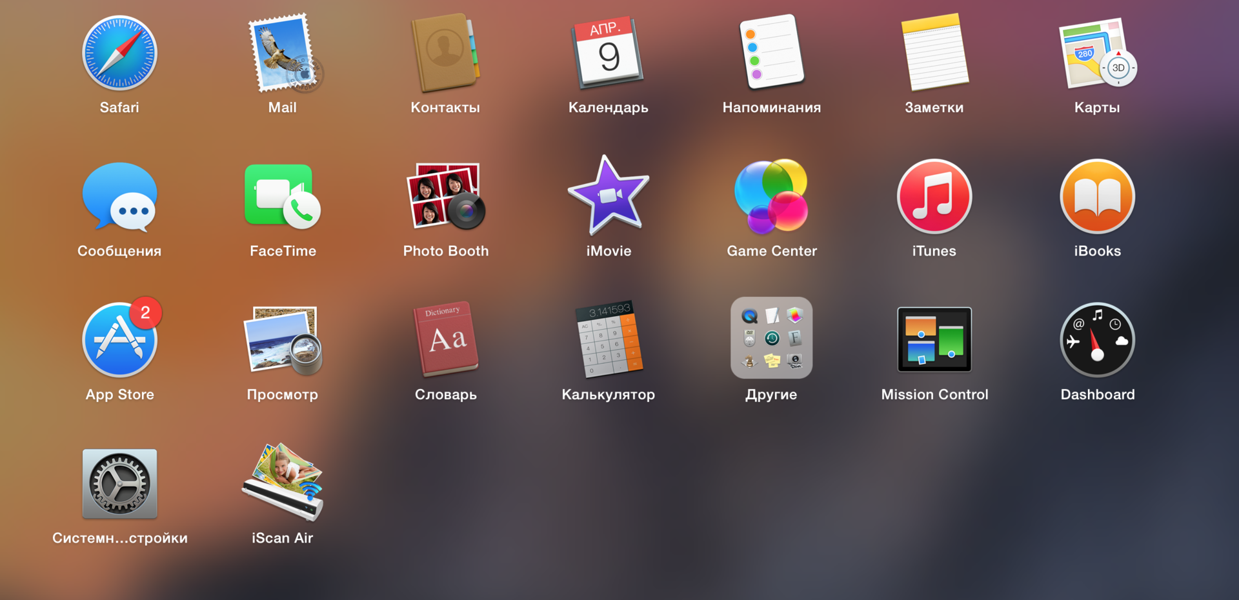Click the "Контакты" label text
1239x600 pixels.
point(445,107)
